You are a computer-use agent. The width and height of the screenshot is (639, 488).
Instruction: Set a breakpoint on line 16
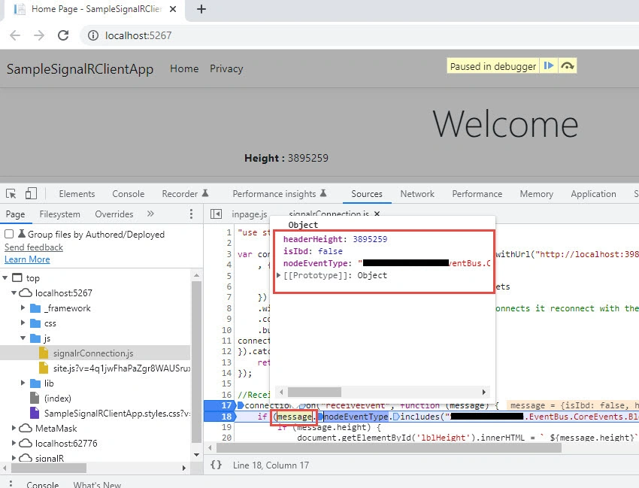226,395
